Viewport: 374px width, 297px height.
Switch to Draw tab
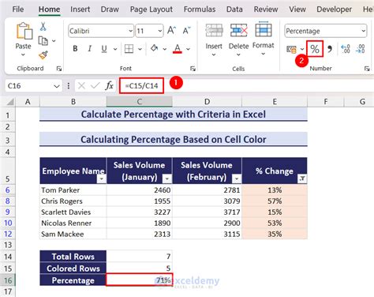click(x=110, y=9)
